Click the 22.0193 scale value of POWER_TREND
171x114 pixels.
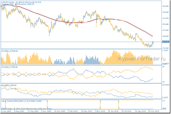click(x=166, y=85)
